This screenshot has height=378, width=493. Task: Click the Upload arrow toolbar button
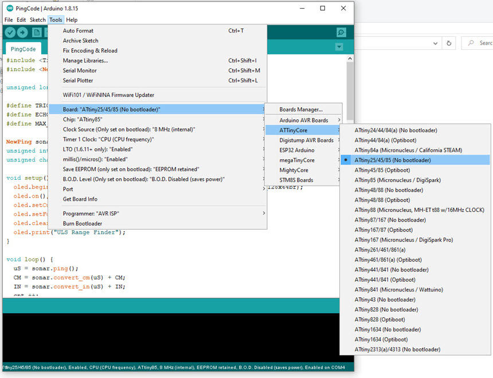coord(22,33)
